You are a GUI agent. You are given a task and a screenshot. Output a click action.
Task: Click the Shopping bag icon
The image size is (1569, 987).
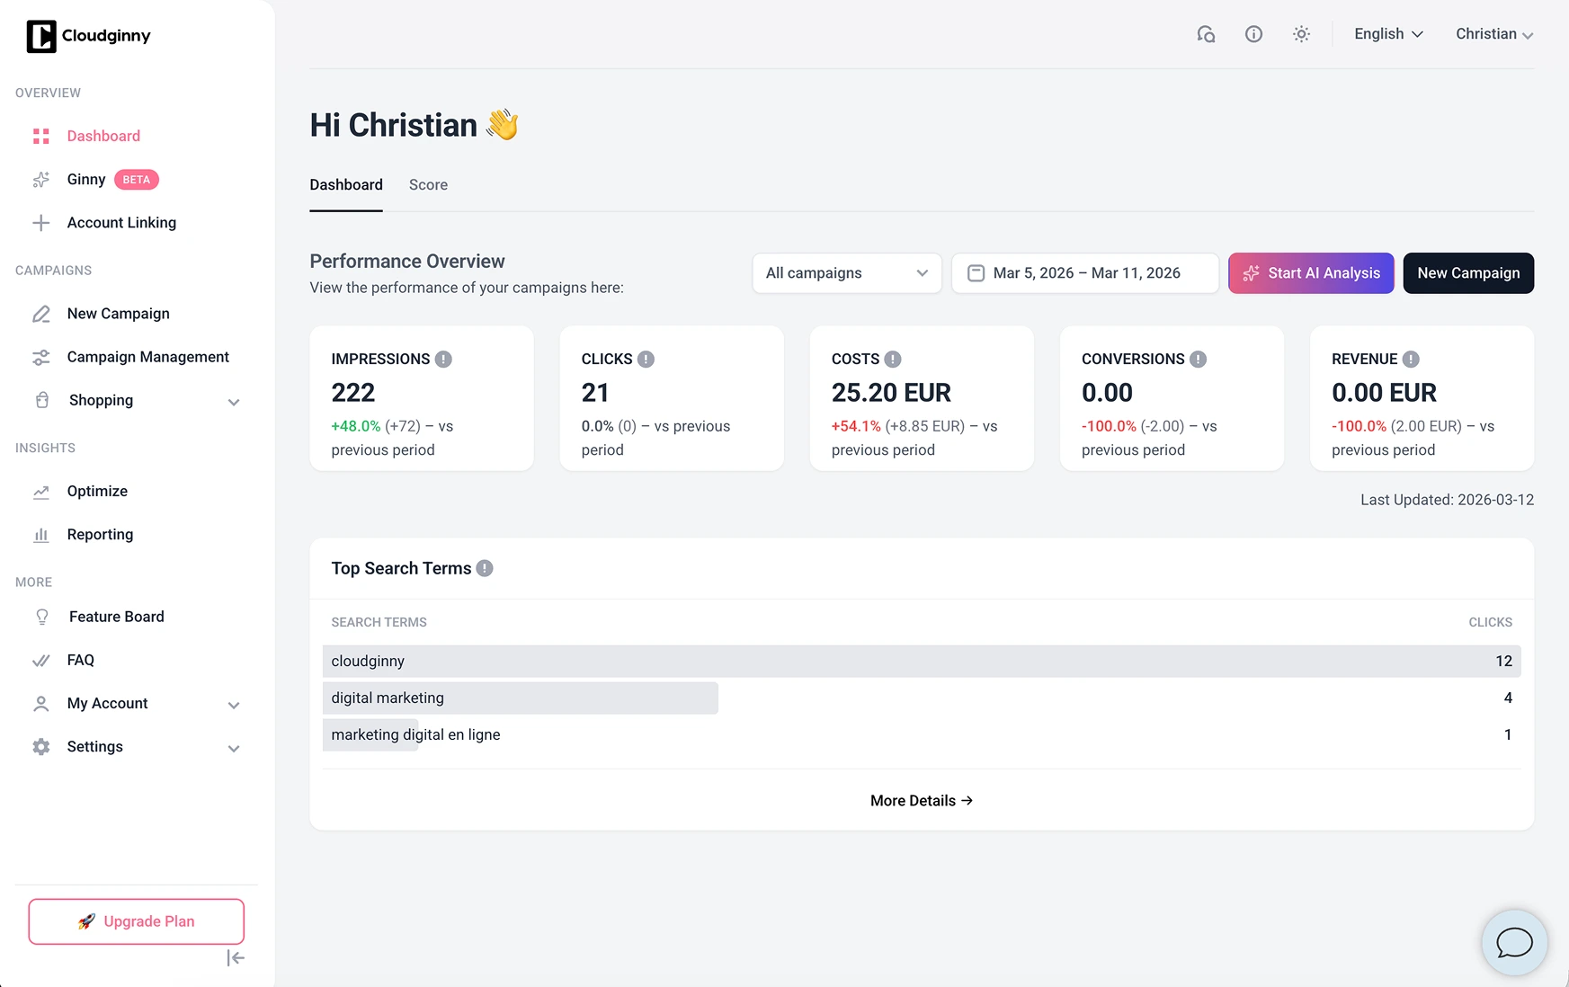[x=41, y=400]
